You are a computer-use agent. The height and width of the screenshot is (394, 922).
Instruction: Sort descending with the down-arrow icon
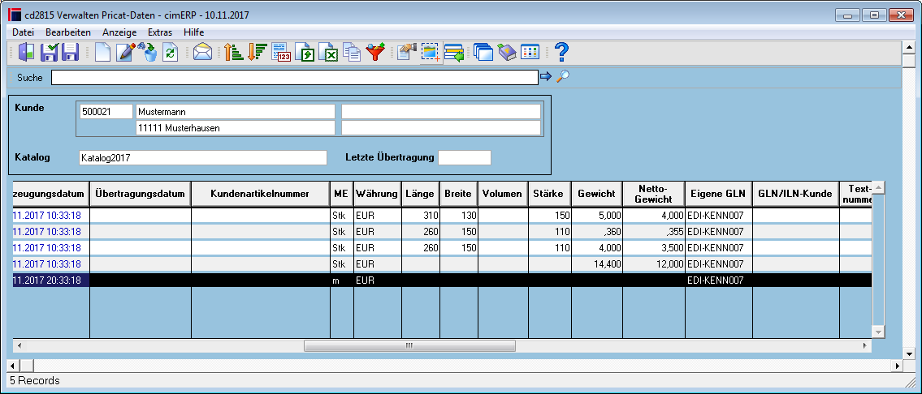(257, 53)
